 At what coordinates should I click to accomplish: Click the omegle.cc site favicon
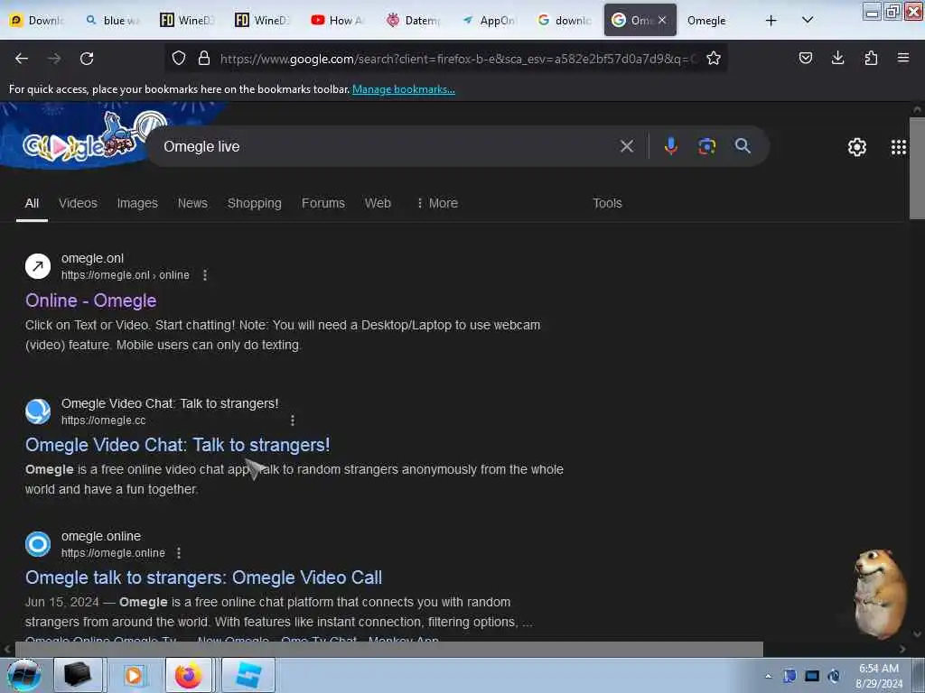38,411
